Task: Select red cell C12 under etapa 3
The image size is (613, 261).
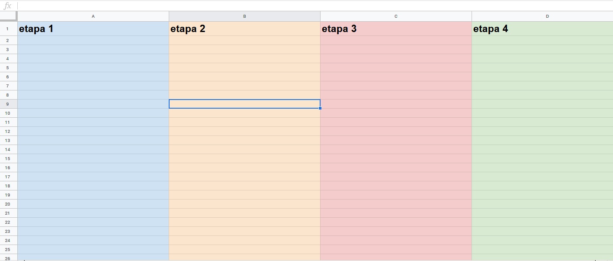Action: click(396, 131)
